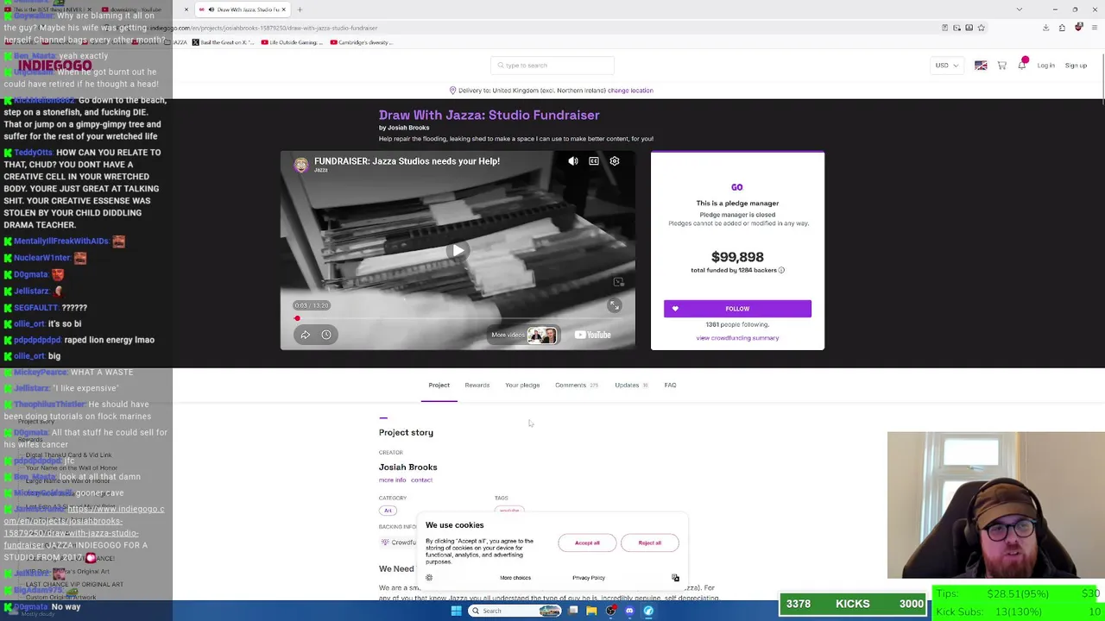Open the Sign up link
Screen dimensions: 1105x621
click(x=1076, y=66)
